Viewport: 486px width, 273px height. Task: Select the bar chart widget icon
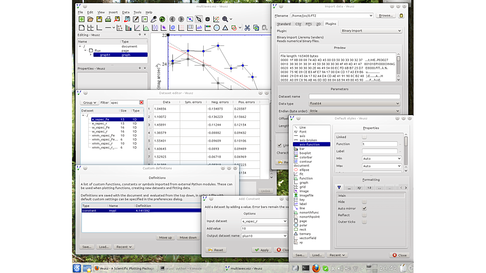[129, 28]
